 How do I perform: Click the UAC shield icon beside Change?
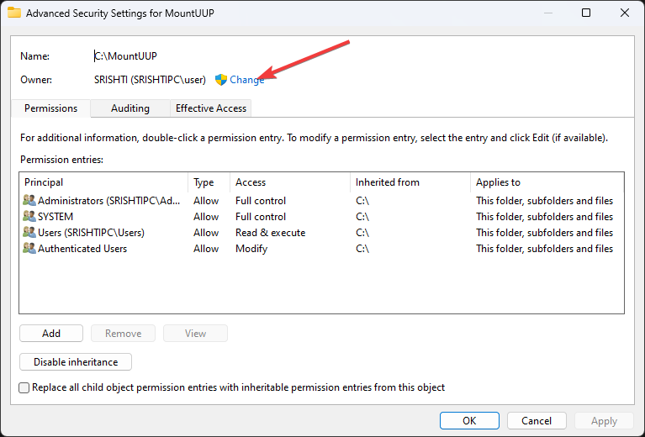[x=221, y=80]
